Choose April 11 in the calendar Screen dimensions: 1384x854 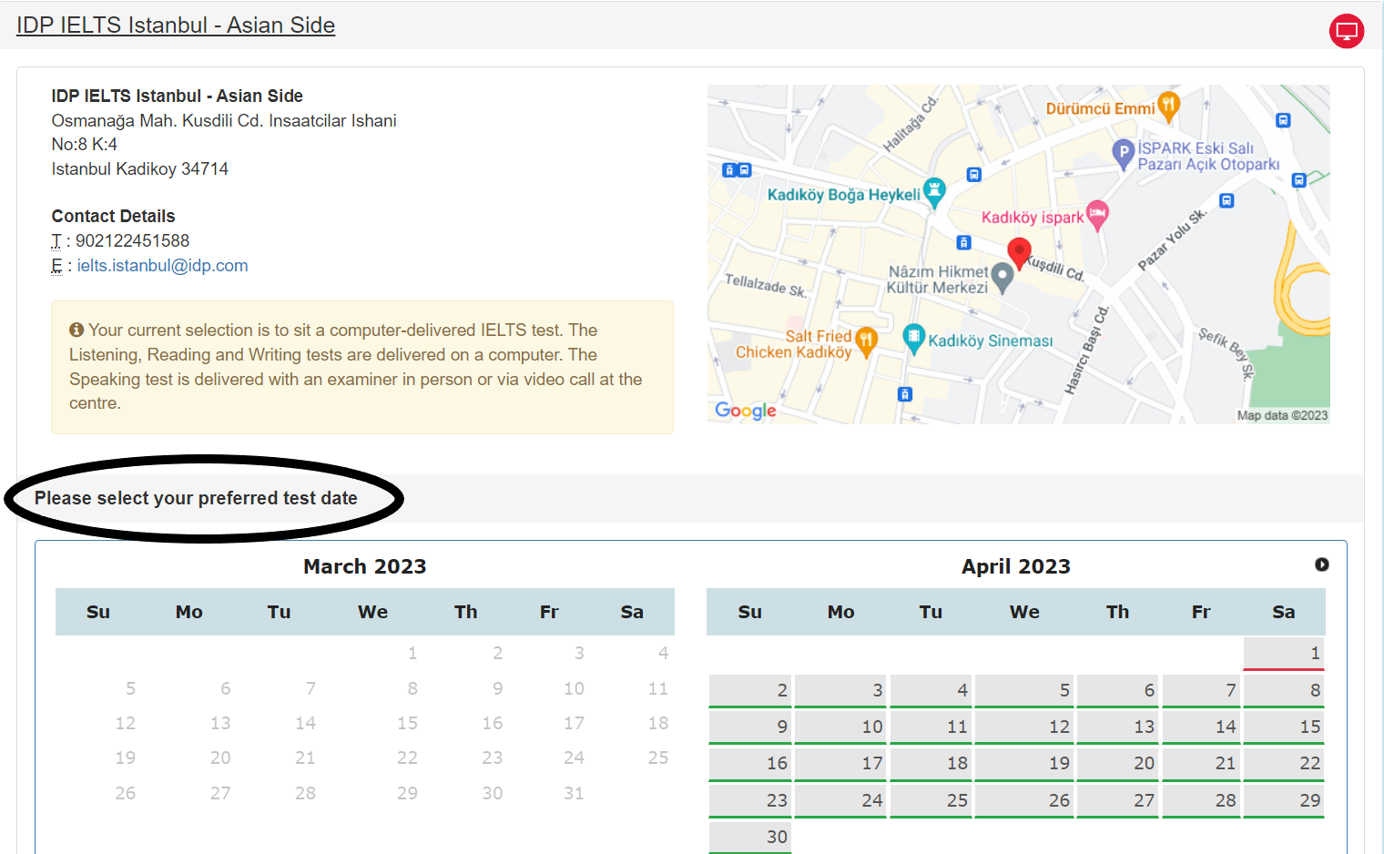931,727
